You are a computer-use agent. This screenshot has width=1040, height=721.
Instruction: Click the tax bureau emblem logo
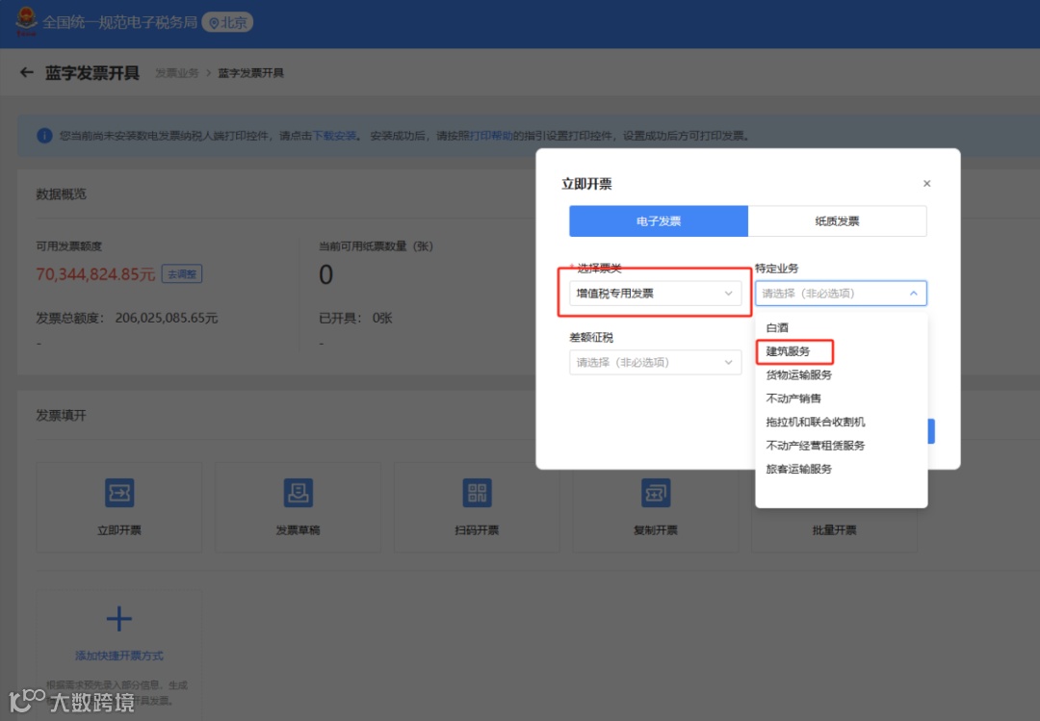click(x=26, y=20)
